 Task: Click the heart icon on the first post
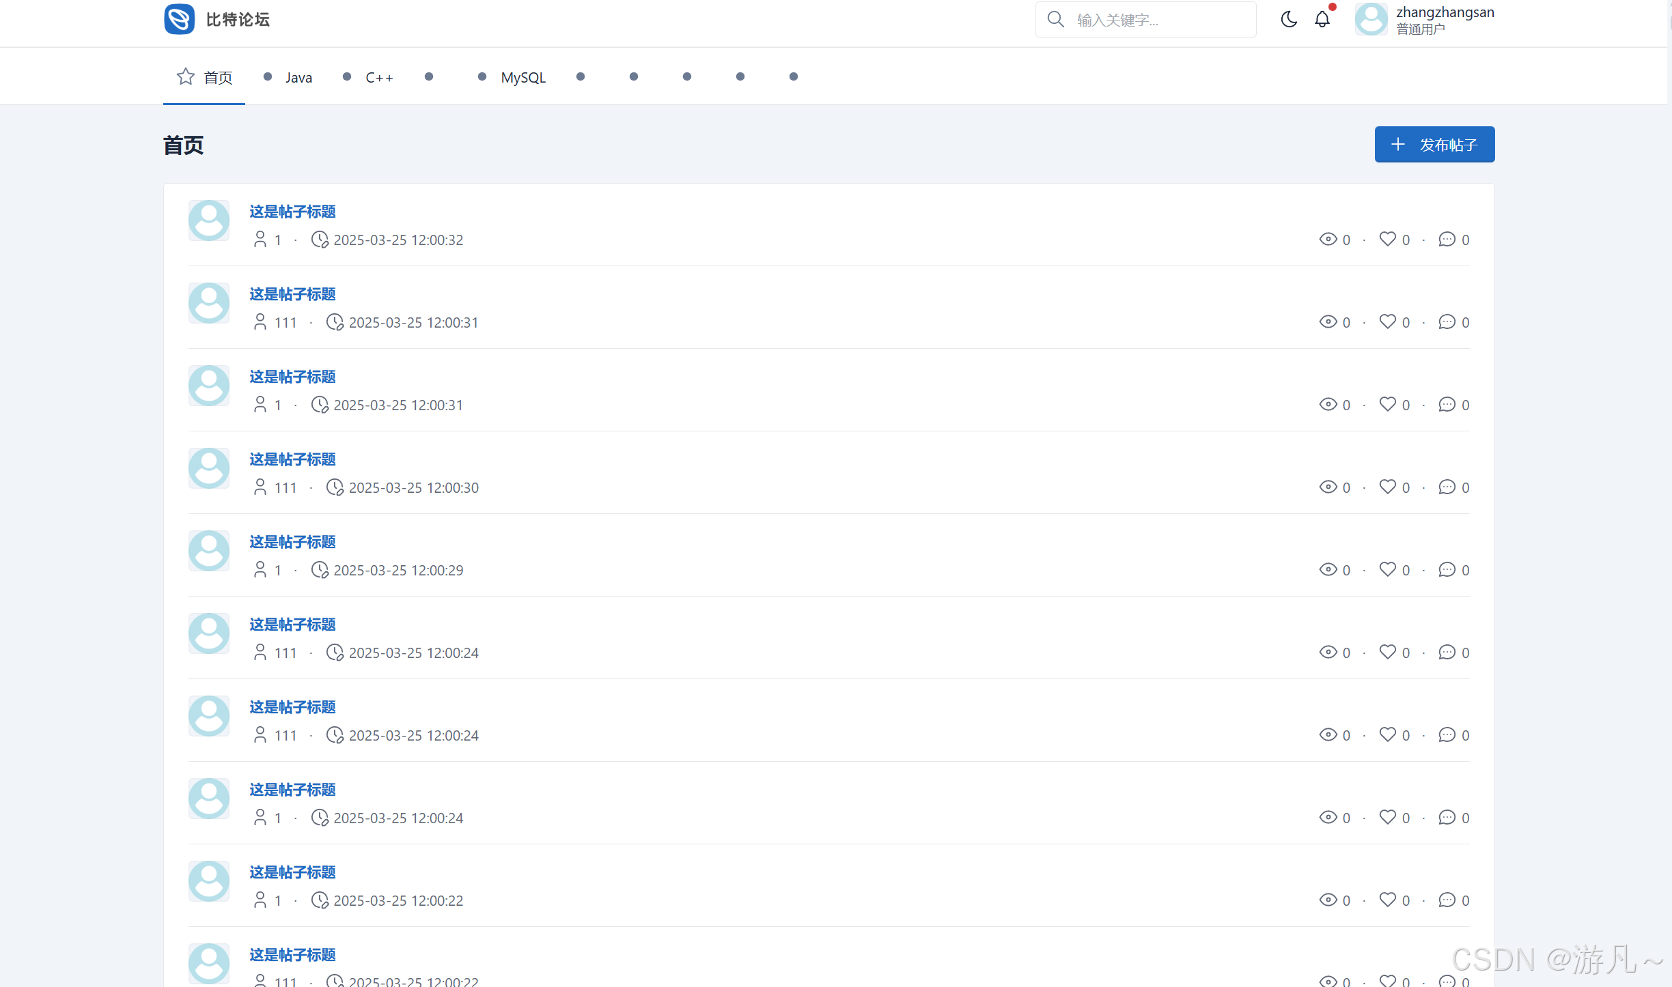click(x=1387, y=239)
